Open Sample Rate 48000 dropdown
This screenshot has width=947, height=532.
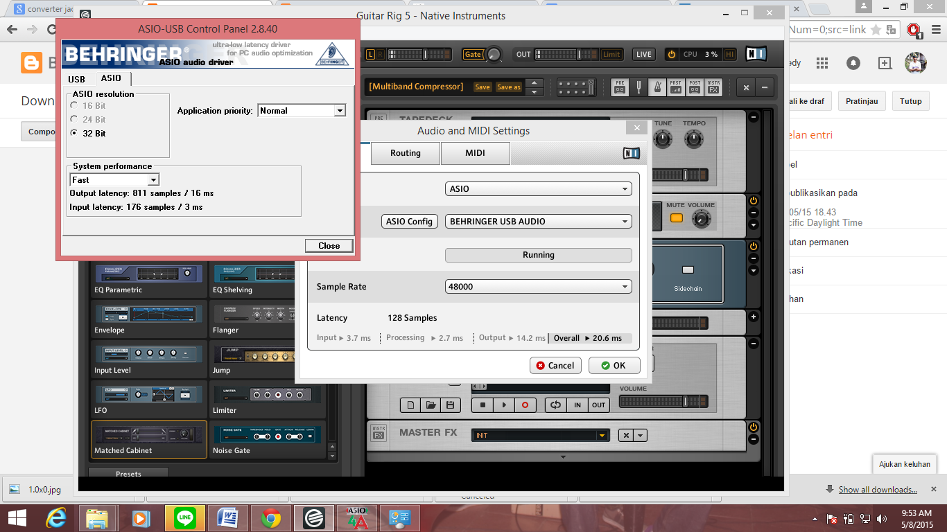[538, 287]
